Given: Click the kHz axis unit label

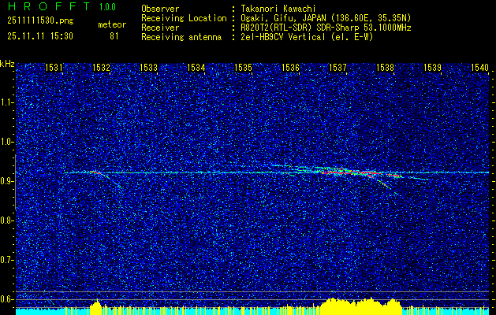Looking at the screenshot, I should tap(7, 64).
